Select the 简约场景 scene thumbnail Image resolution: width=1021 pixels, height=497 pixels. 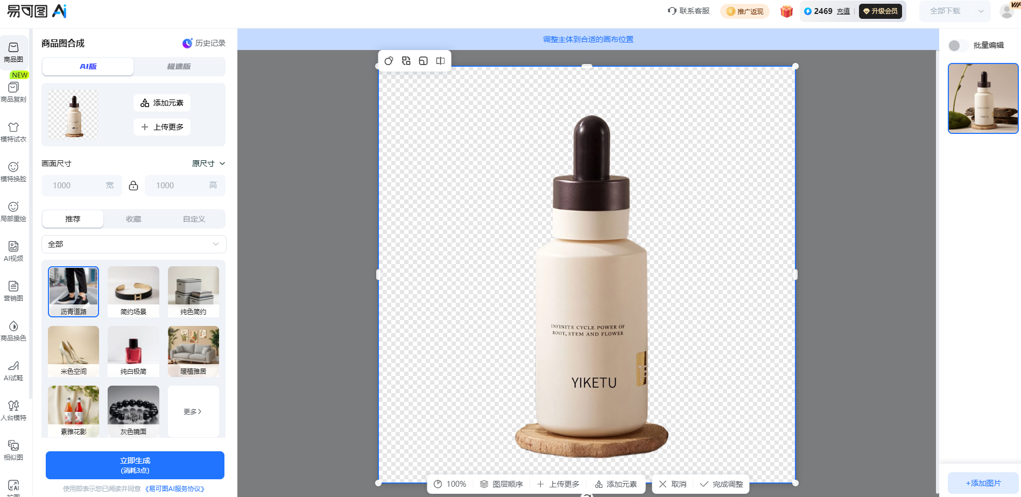click(133, 292)
